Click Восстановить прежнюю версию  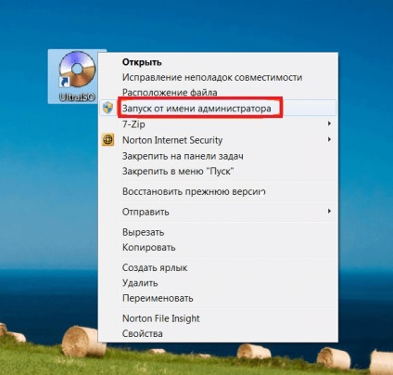tap(194, 191)
